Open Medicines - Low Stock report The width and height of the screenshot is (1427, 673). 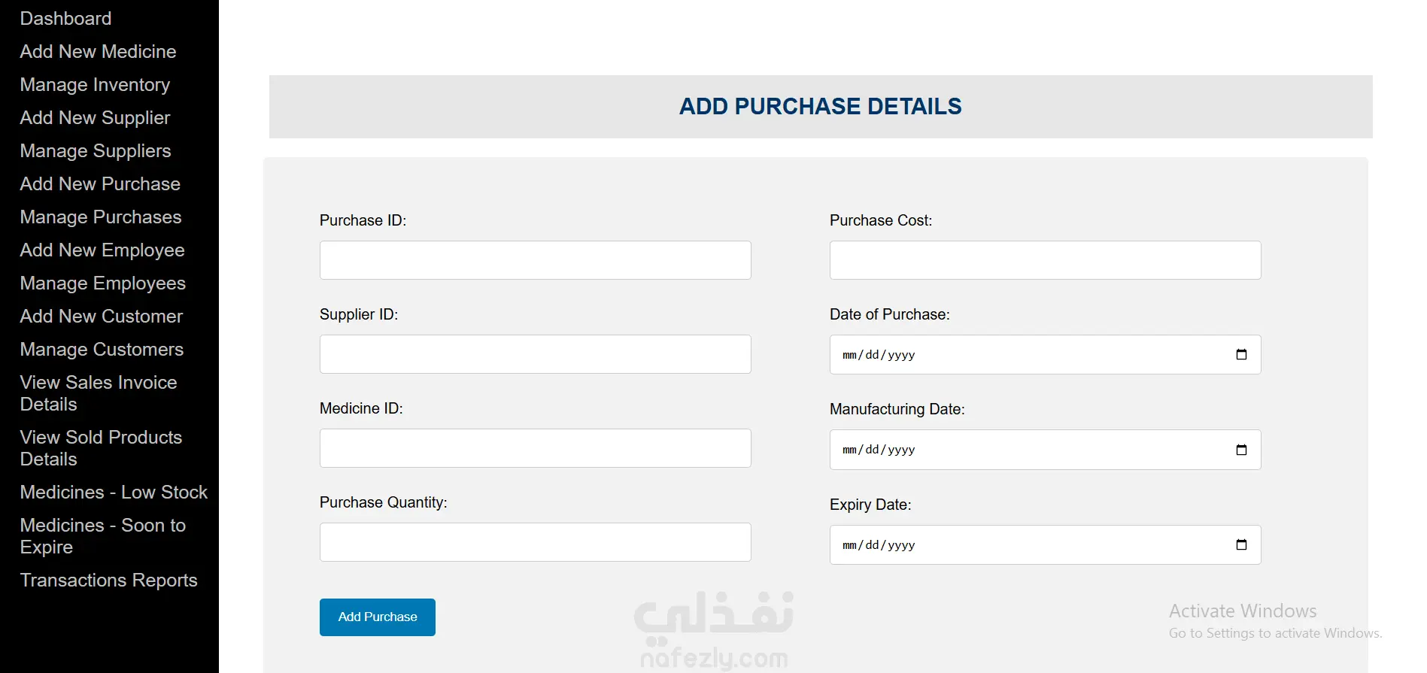[114, 492]
